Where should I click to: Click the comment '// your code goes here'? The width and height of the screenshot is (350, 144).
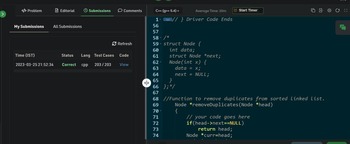click(x=218, y=117)
